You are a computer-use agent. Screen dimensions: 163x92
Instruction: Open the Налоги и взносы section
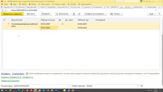pos(44,4)
